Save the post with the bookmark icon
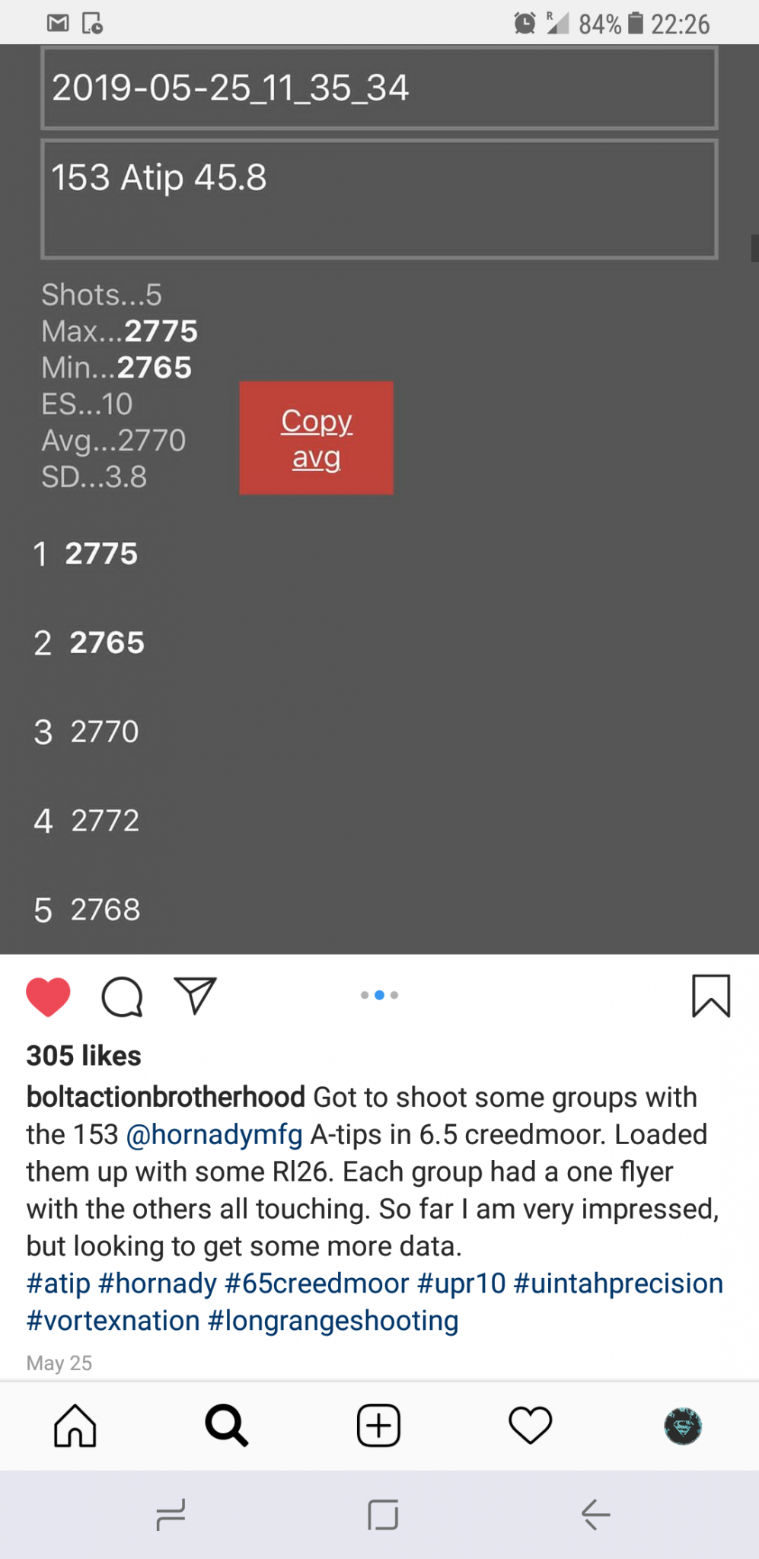This screenshot has height=1559, width=759. (x=711, y=996)
